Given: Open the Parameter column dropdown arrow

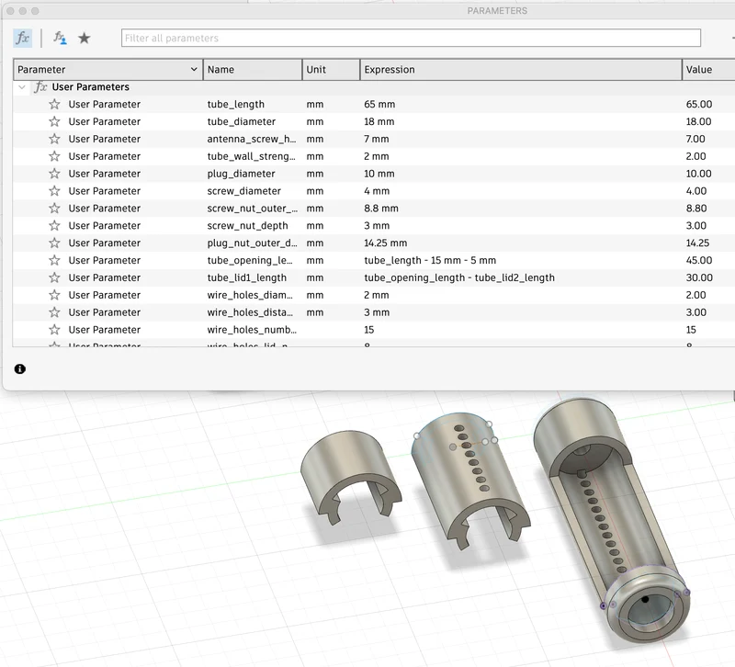Looking at the screenshot, I should point(194,70).
